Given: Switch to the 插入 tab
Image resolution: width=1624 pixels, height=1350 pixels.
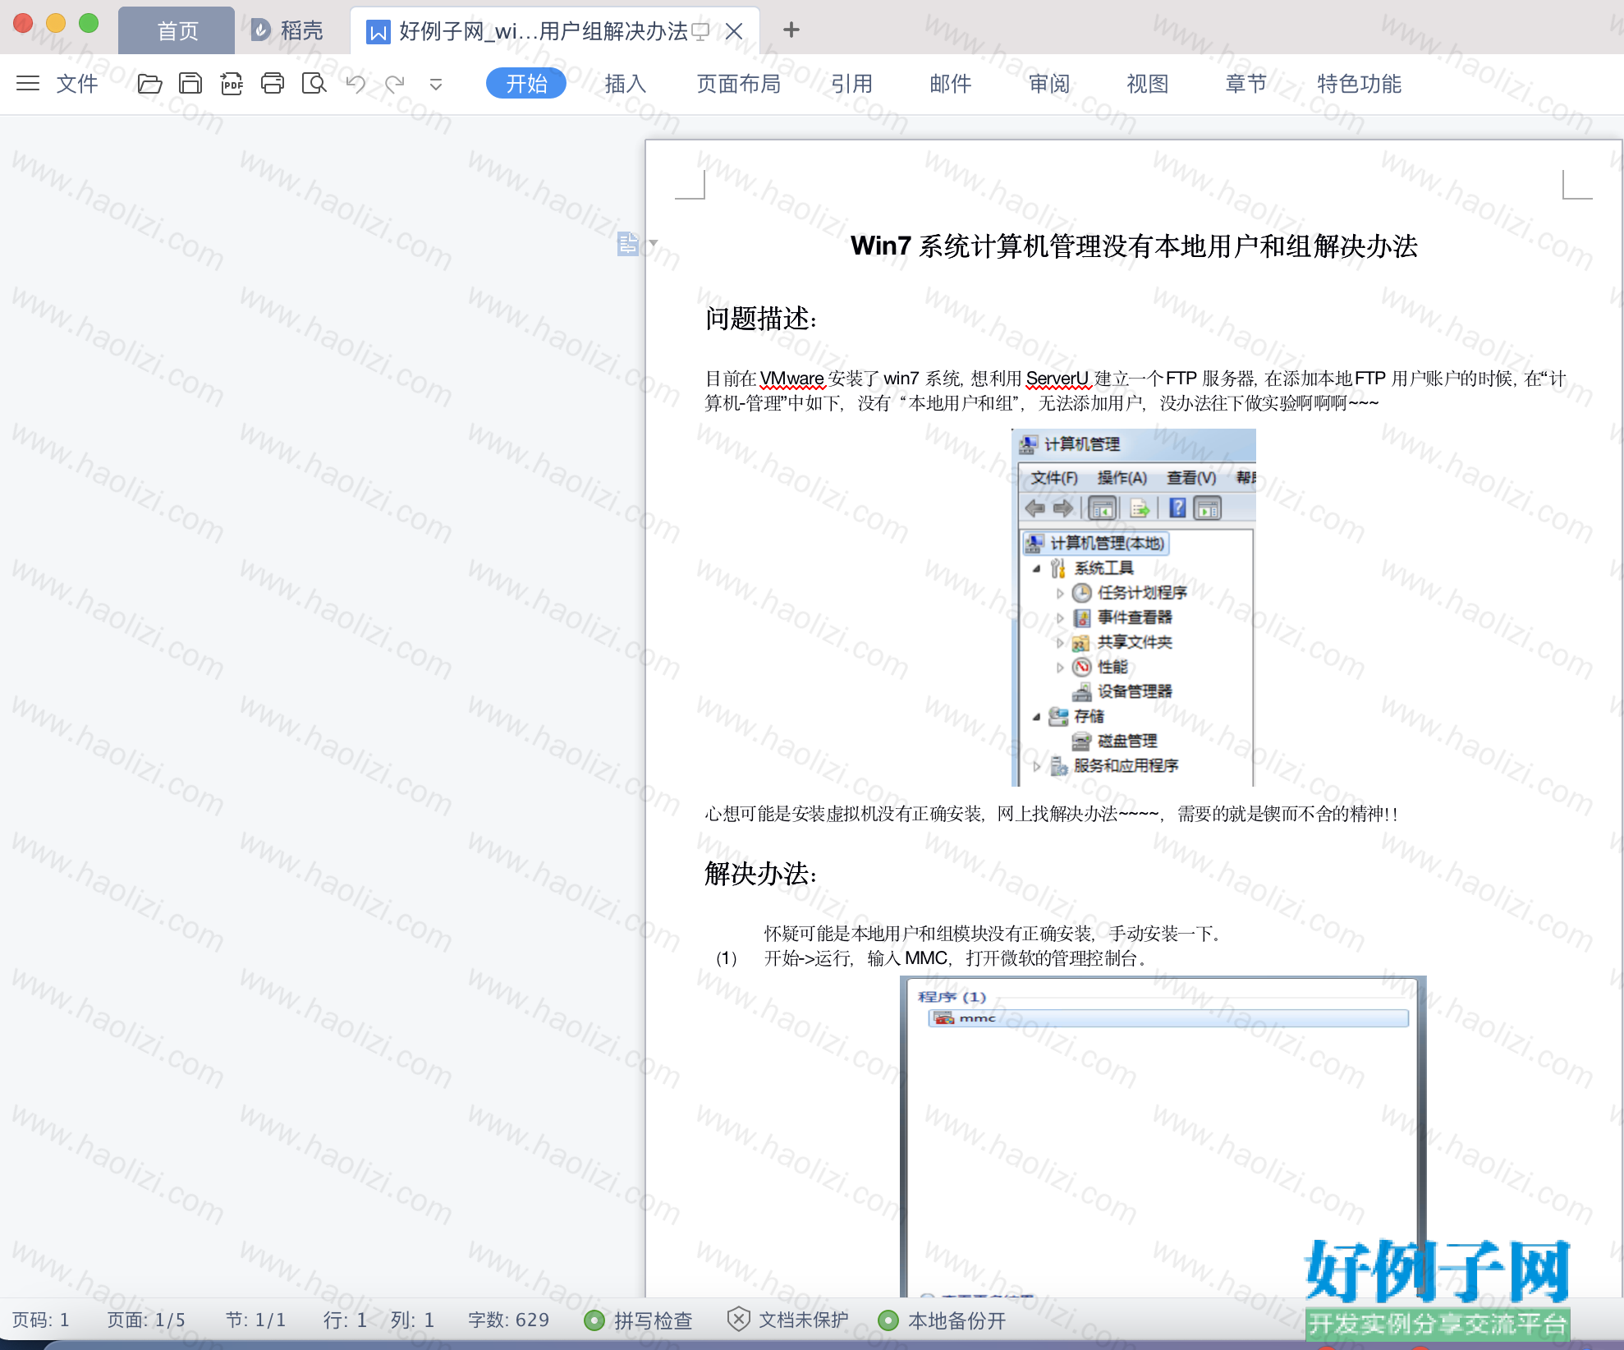Looking at the screenshot, I should [x=626, y=83].
